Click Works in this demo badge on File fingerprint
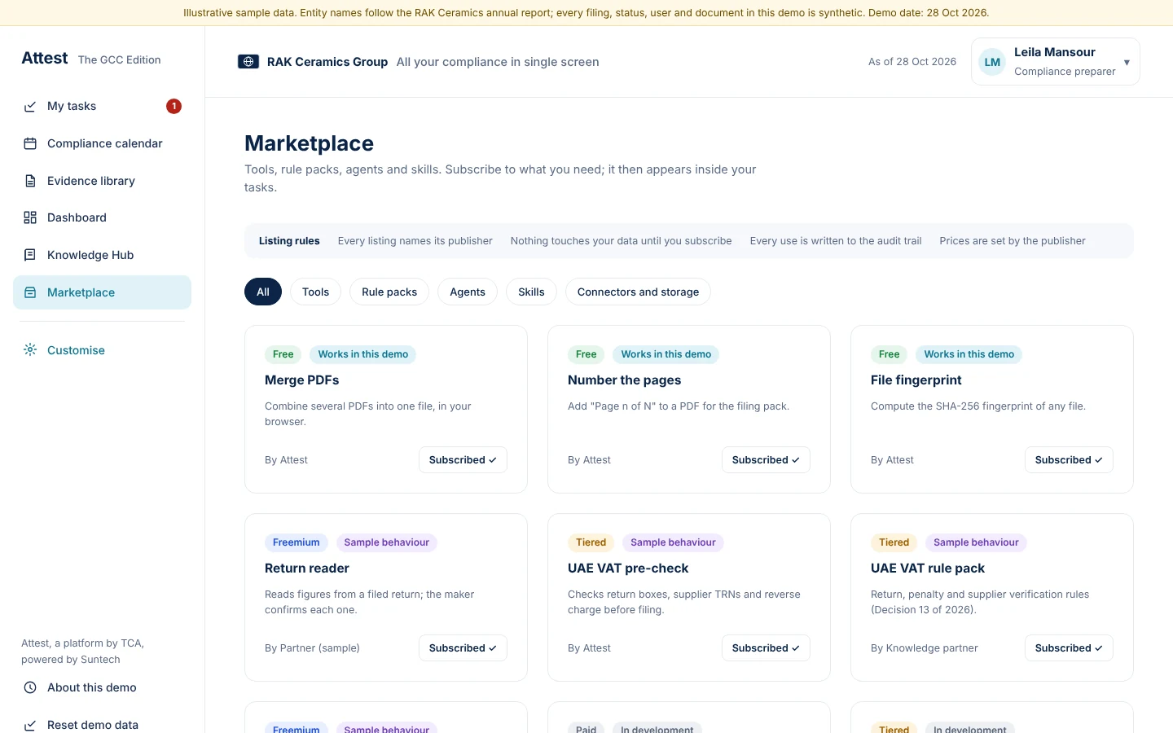1173x733 pixels. point(969,354)
